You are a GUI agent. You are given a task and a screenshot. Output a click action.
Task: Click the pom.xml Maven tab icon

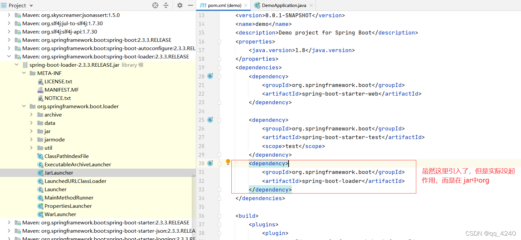pos(203,5)
